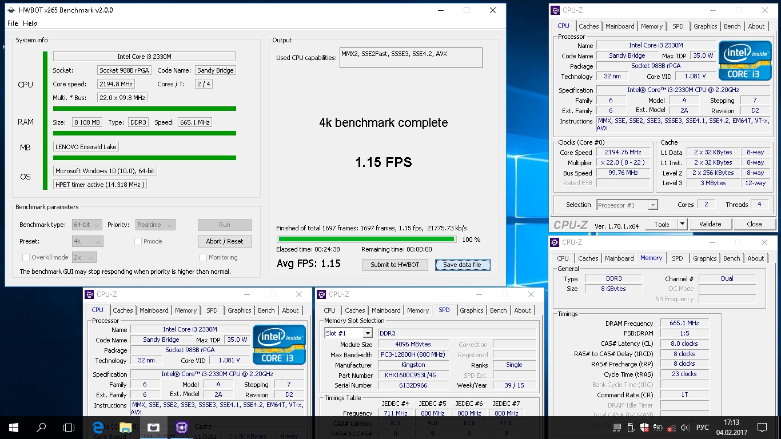Viewport: 781px width, 439px height.
Task: Enable the Pmode checkbox
Action: pos(138,241)
